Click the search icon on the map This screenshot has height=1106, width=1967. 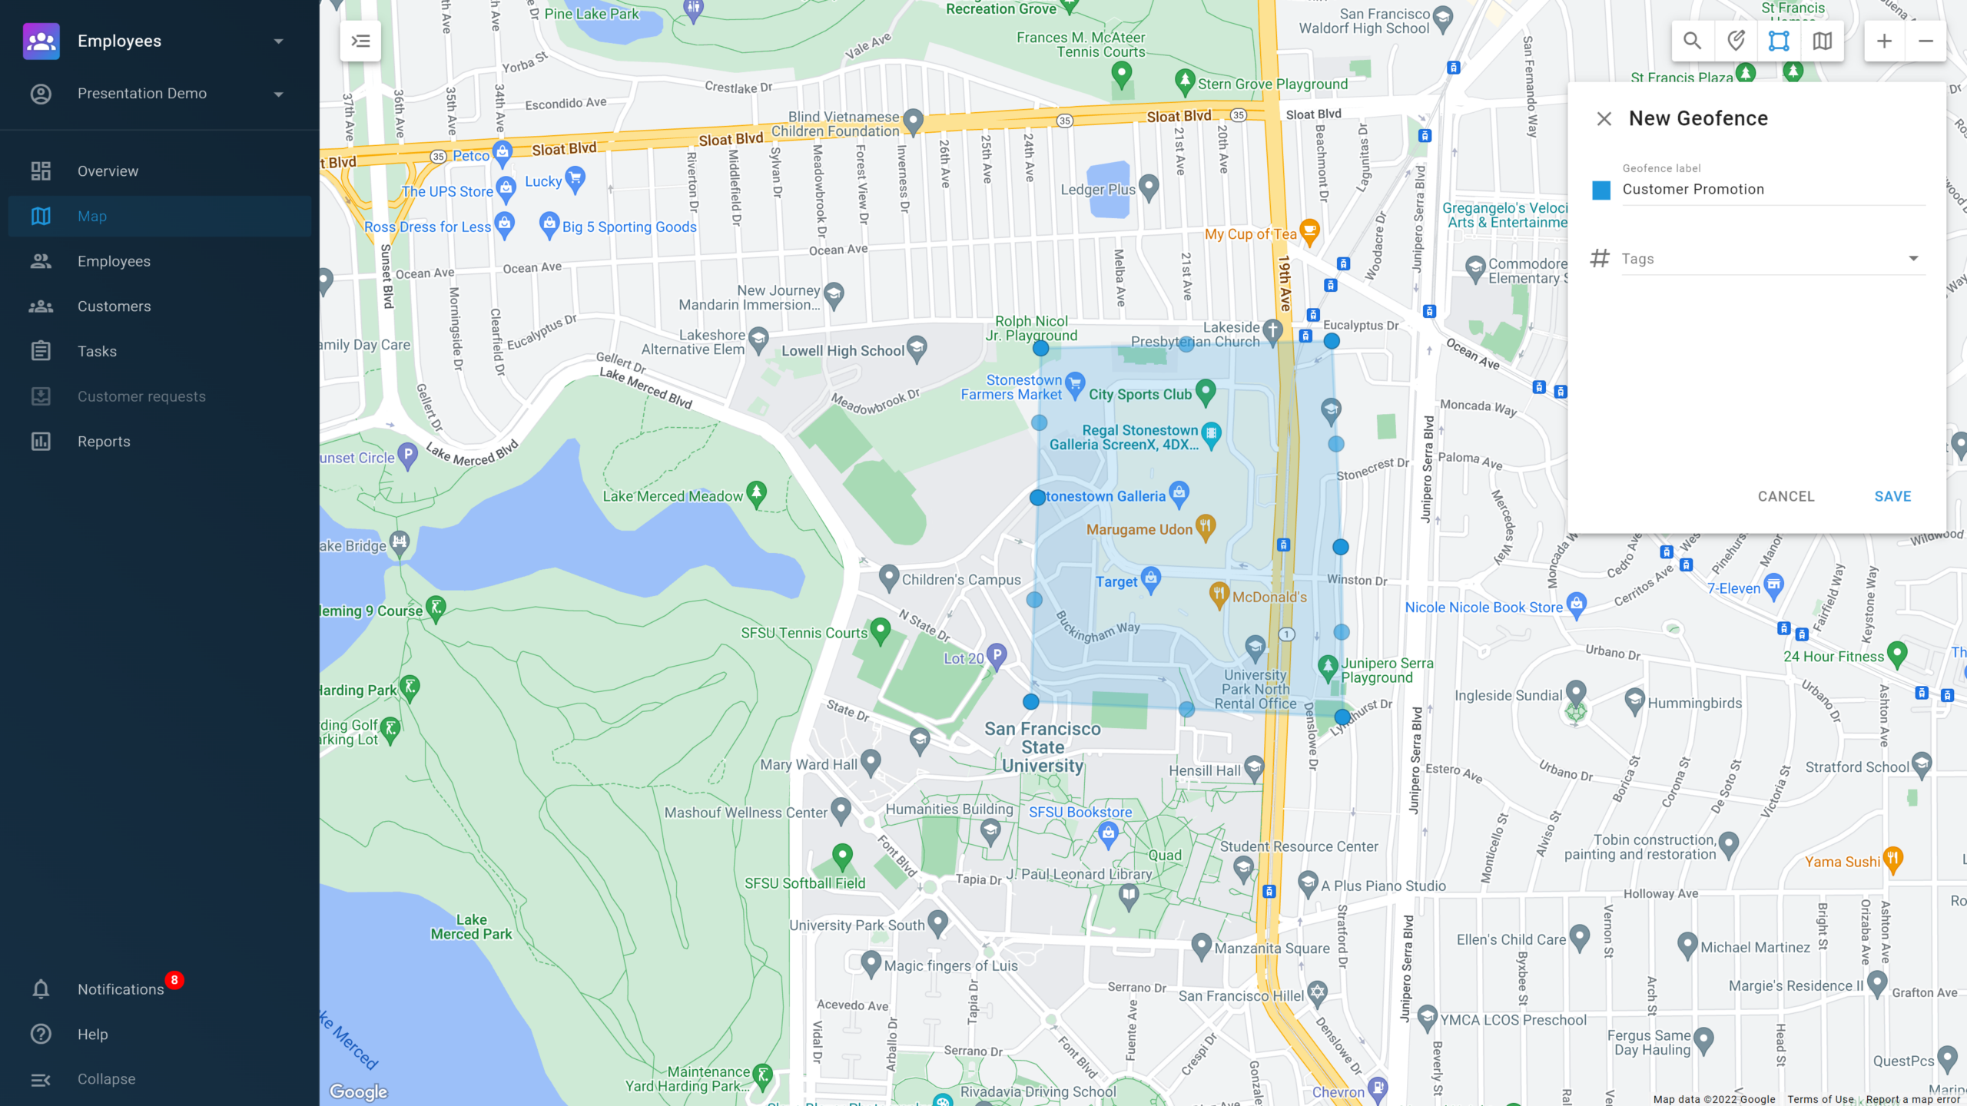pos(1693,41)
